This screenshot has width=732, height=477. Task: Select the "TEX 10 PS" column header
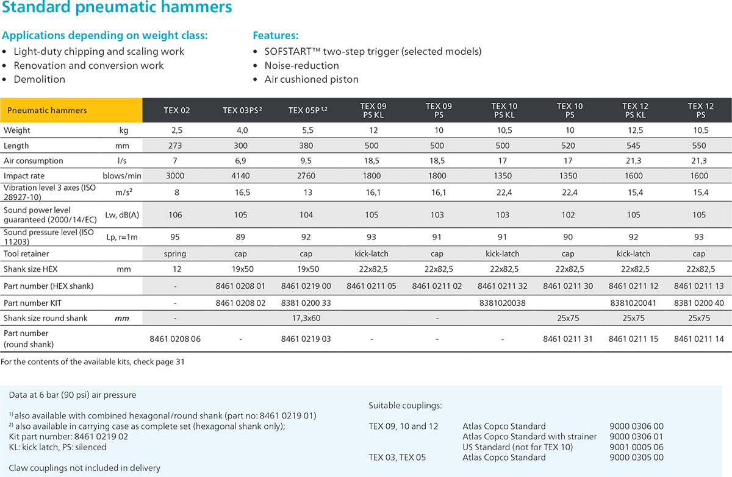pos(569,110)
